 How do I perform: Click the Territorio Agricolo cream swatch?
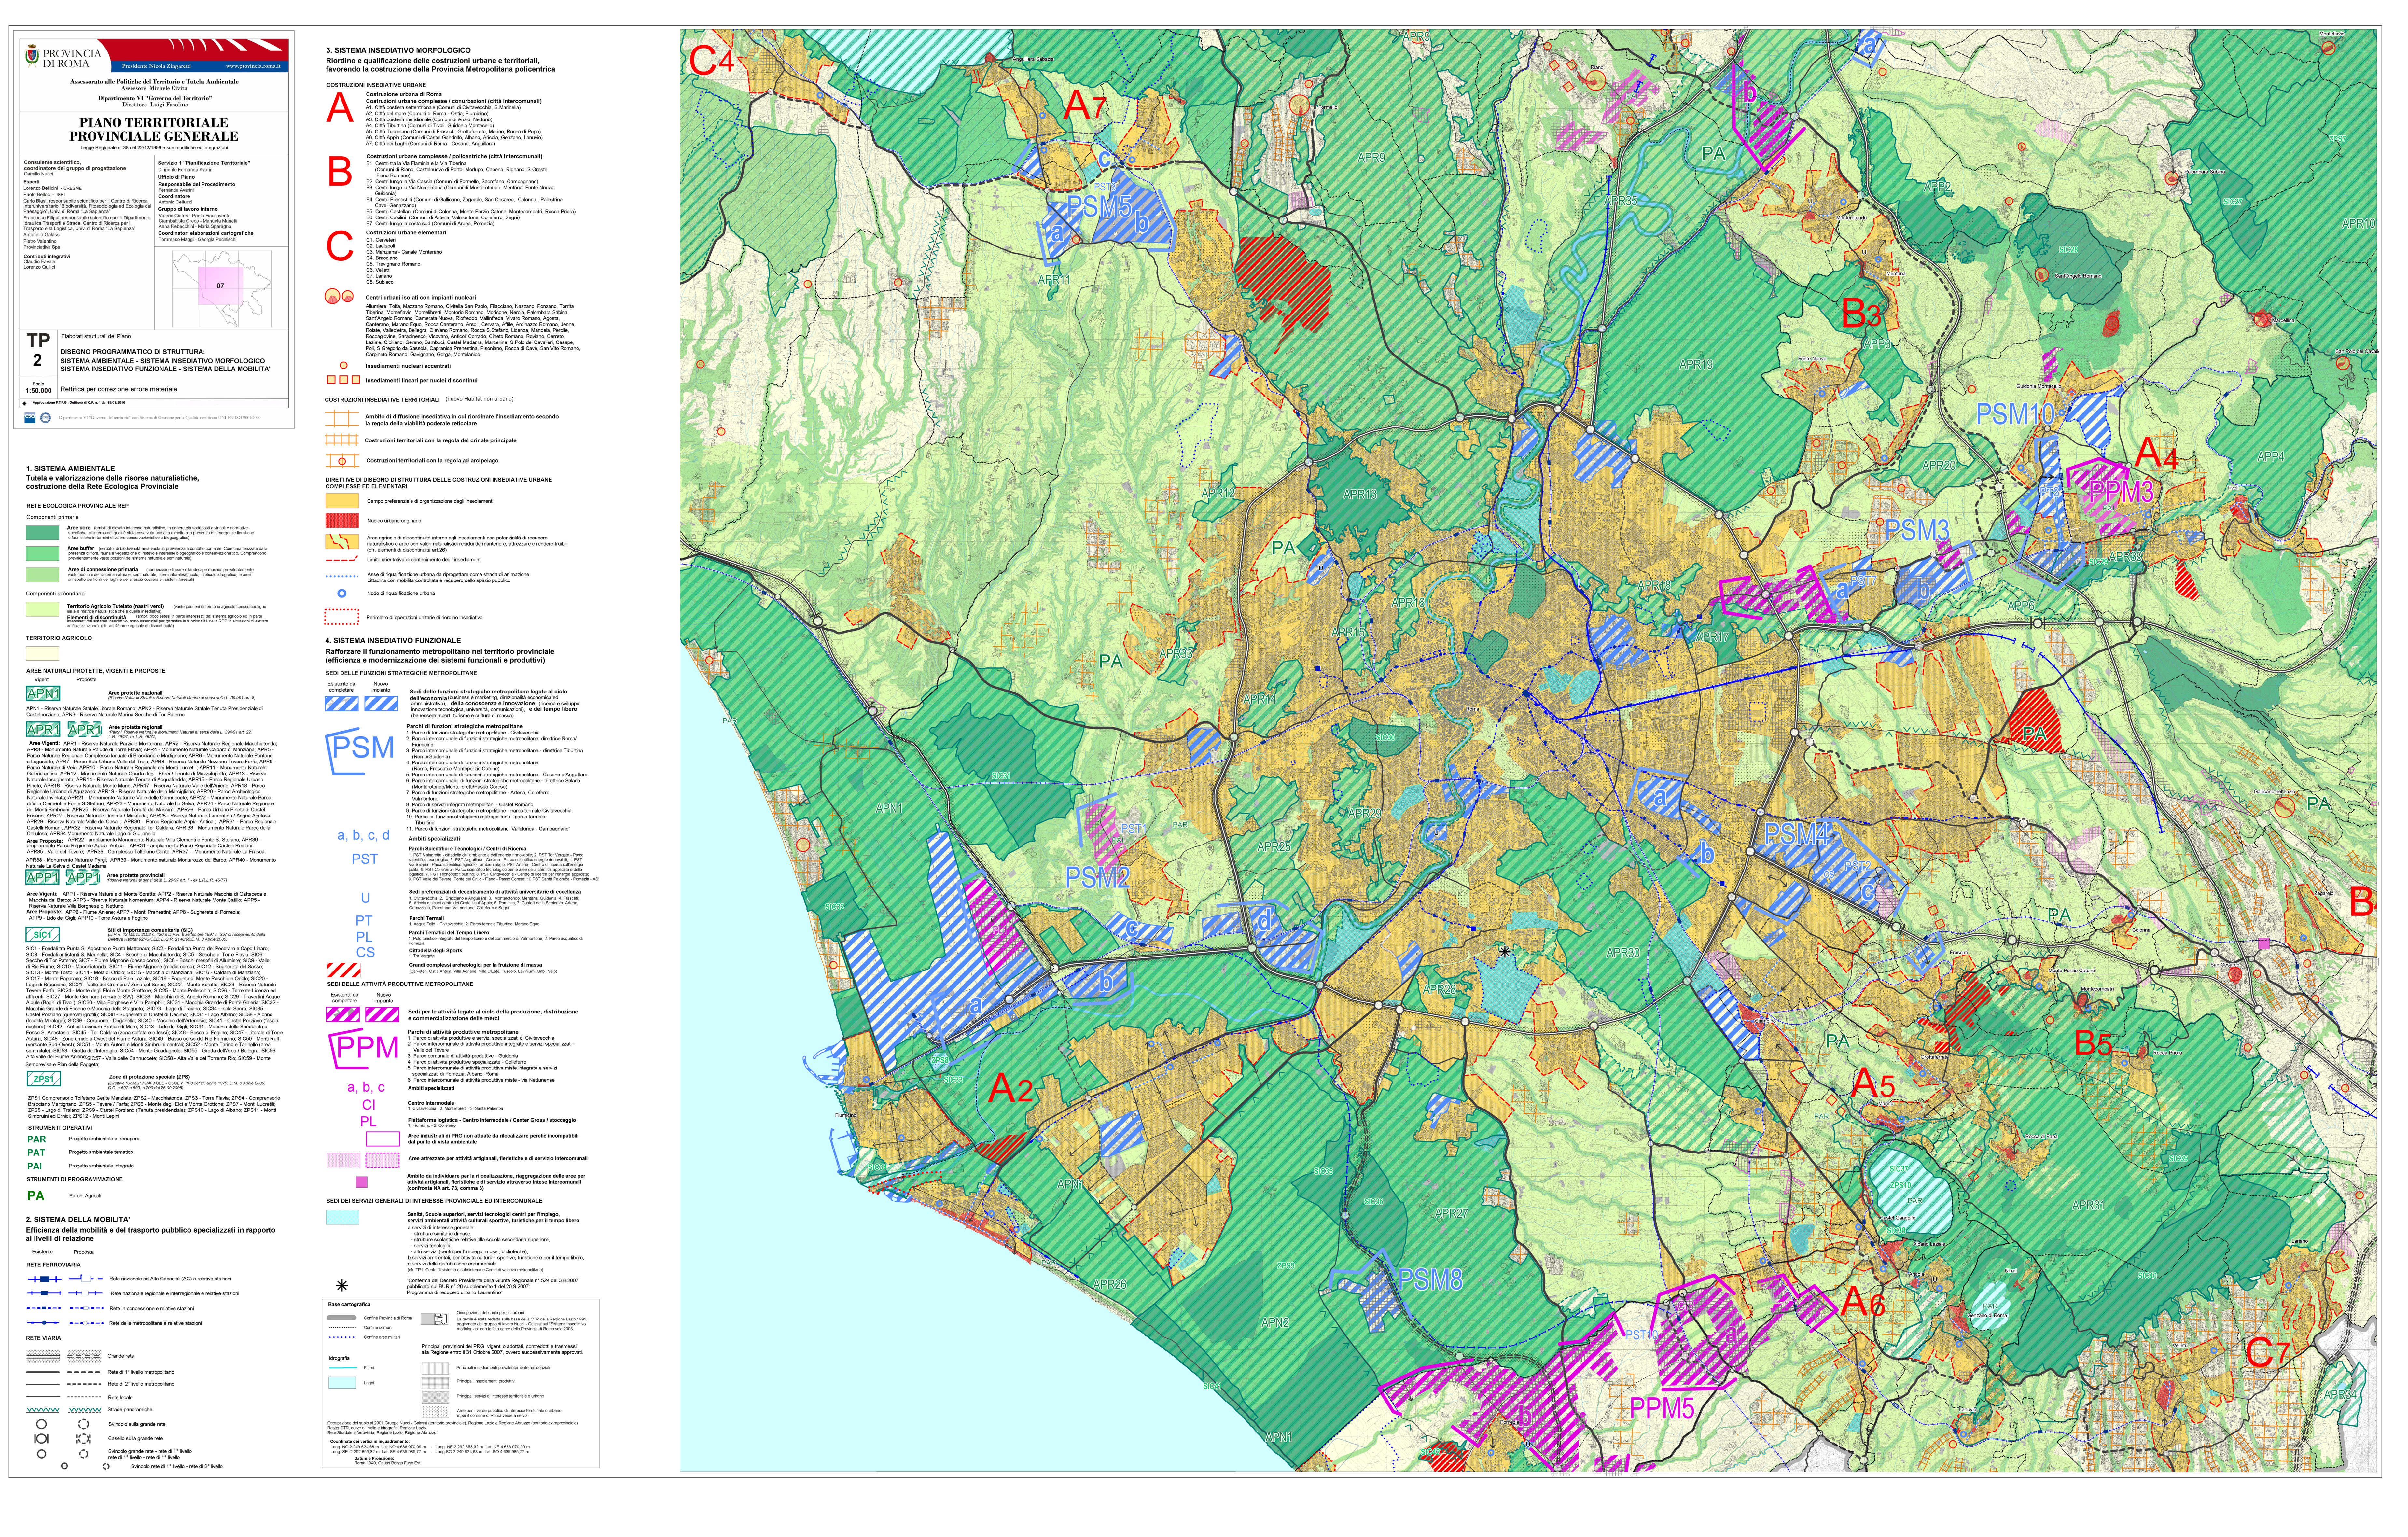[x=43, y=653]
